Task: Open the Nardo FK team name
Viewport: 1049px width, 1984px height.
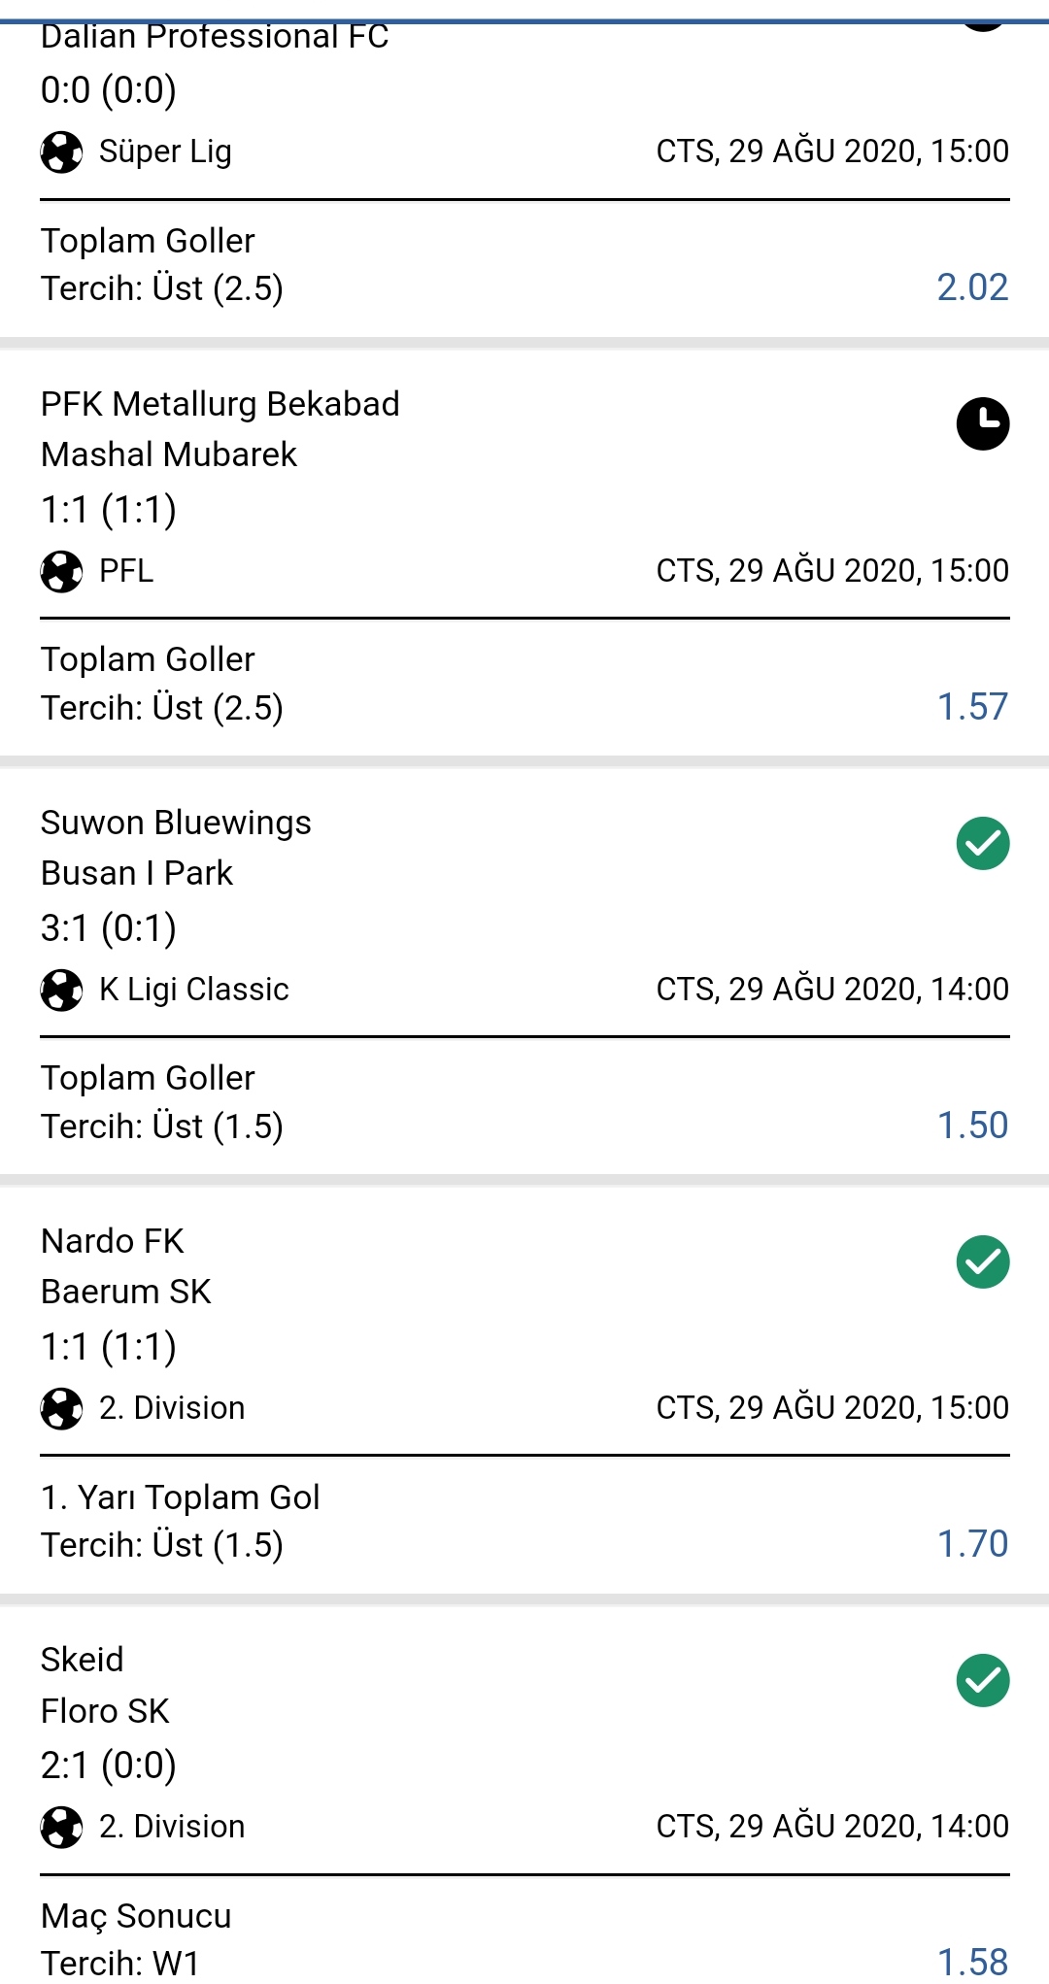Action: point(113,1241)
